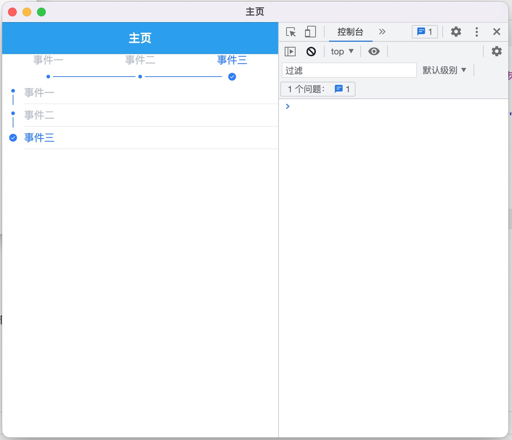This screenshot has height=440, width=512.
Task: Toggle the live expression eye icon
Action: [x=374, y=52]
